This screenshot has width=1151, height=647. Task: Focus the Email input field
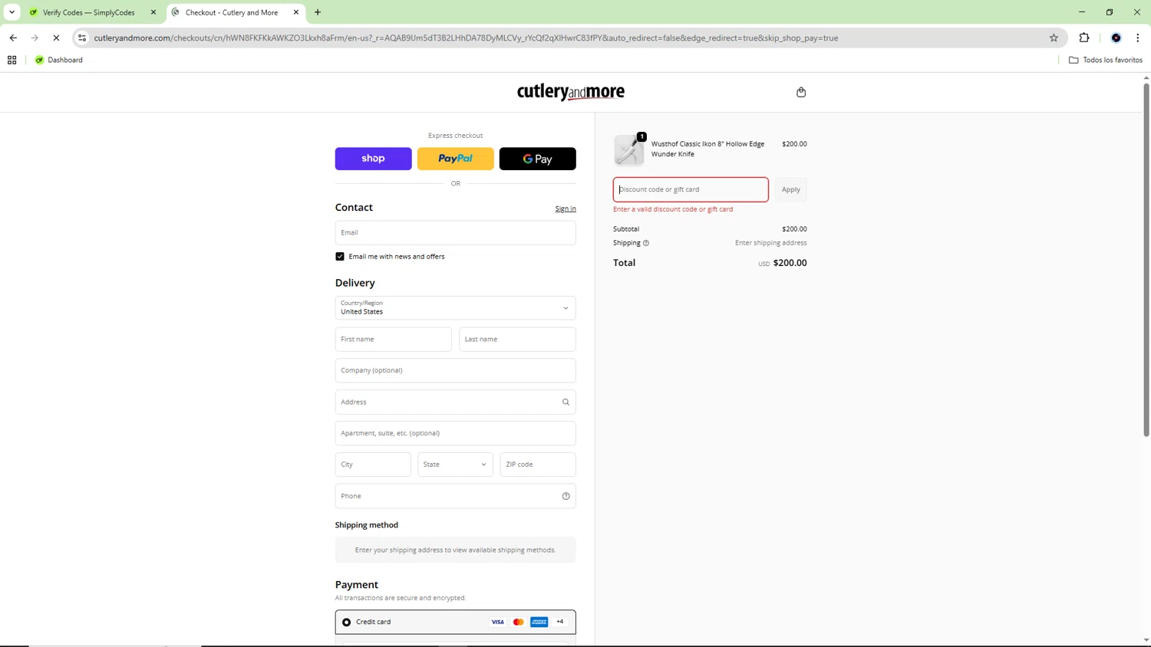click(455, 232)
